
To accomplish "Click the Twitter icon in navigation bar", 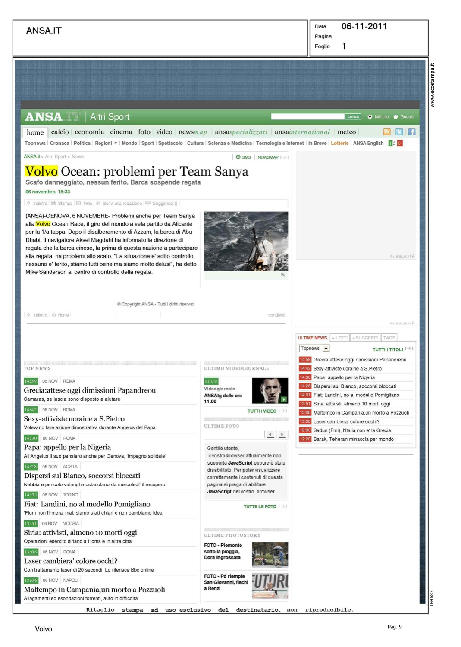I will click(399, 132).
